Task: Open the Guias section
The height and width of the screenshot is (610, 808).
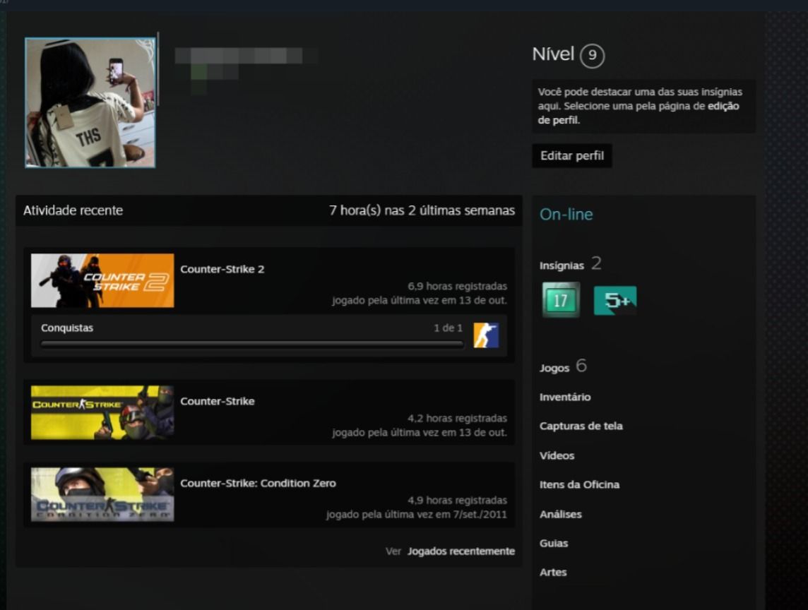Action: pos(554,544)
